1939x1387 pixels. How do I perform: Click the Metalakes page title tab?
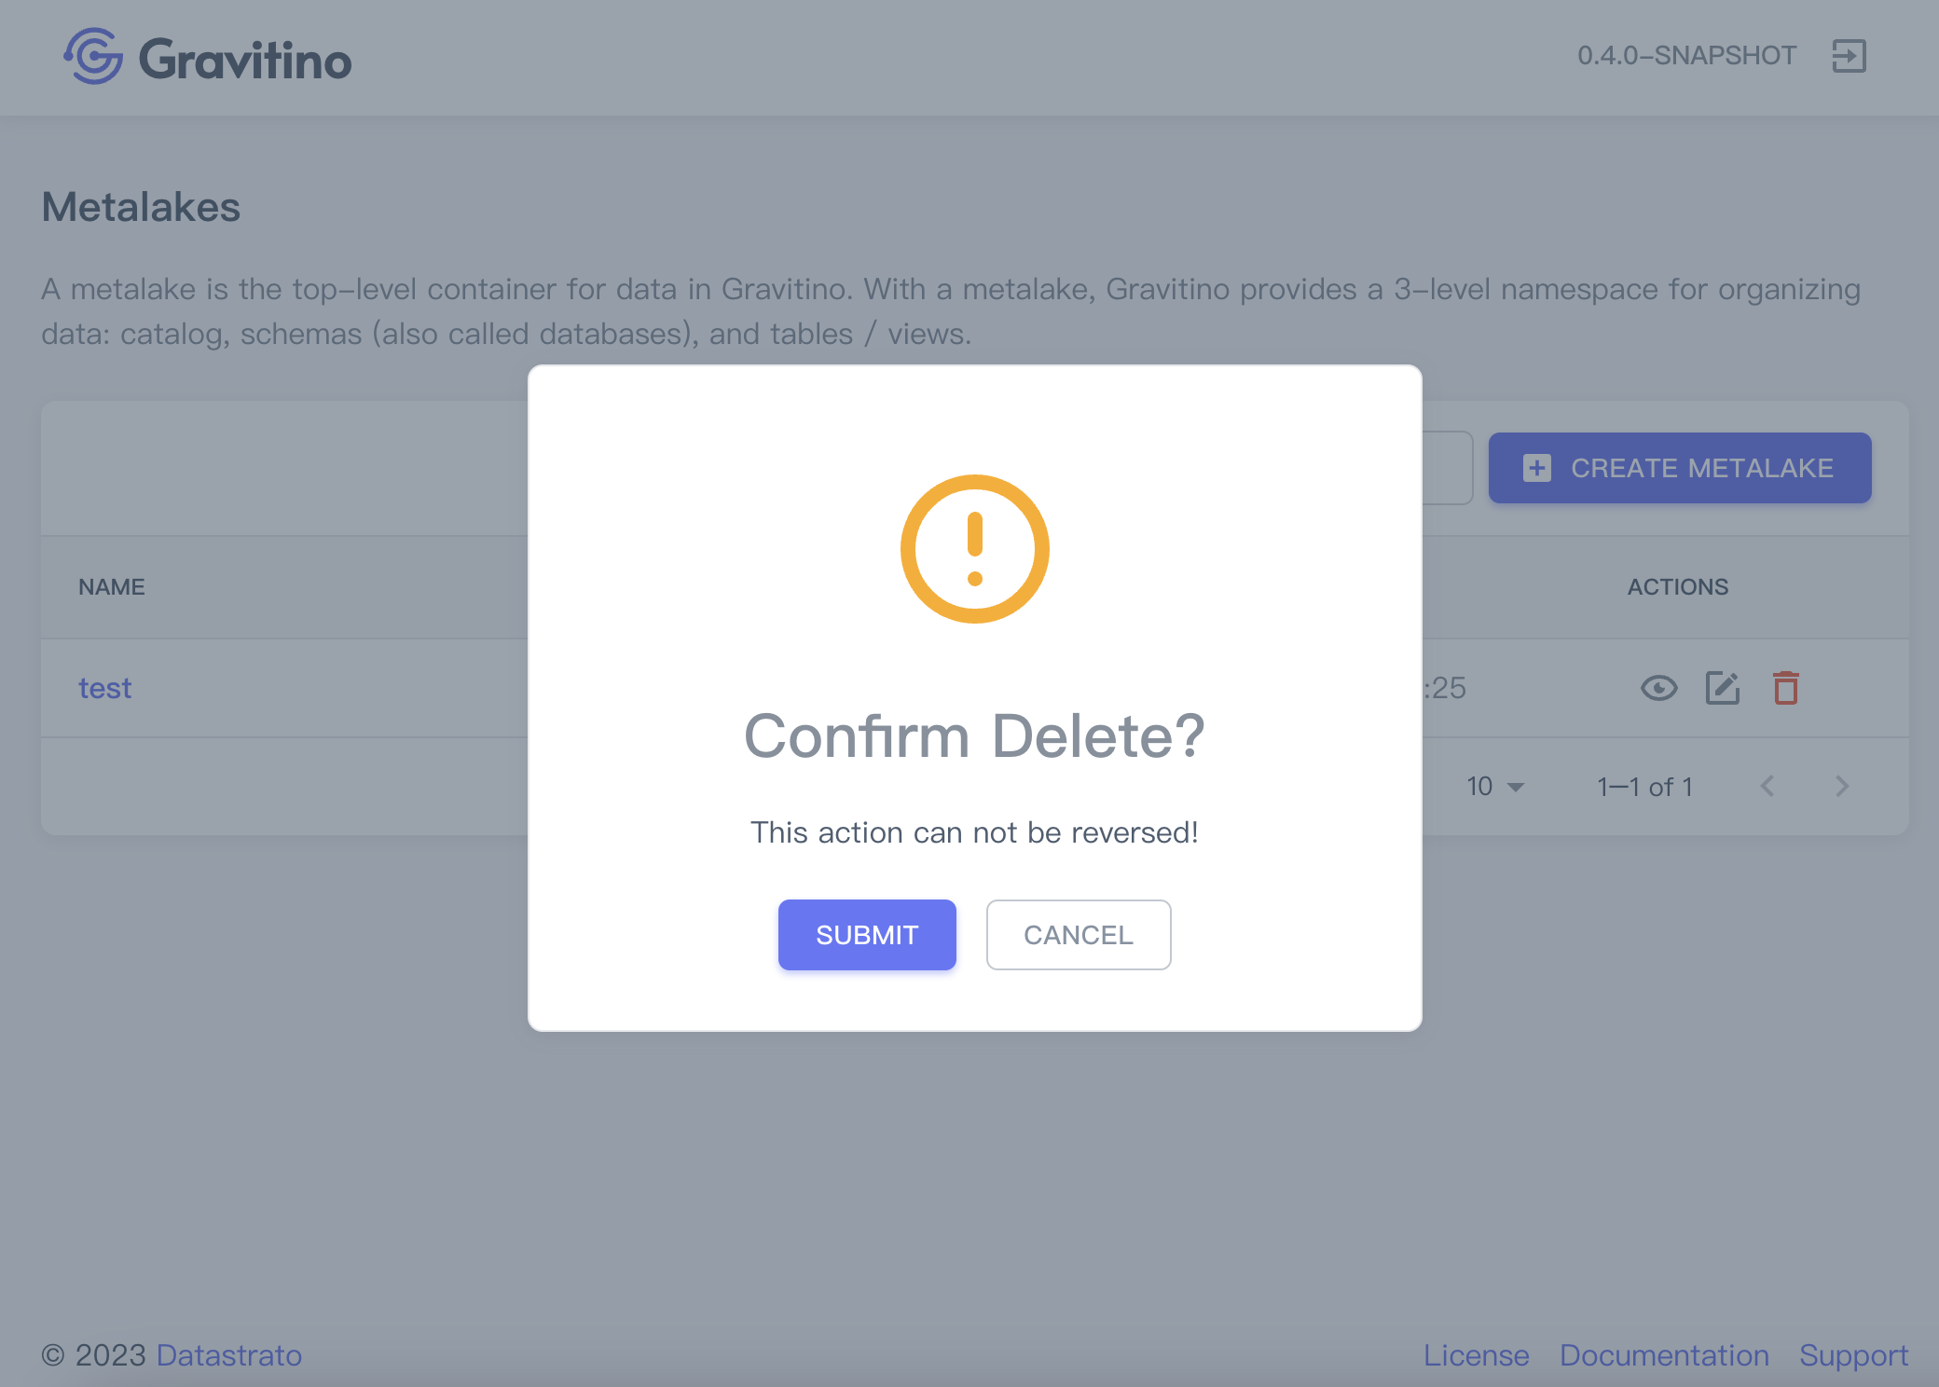[x=143, y=207]
